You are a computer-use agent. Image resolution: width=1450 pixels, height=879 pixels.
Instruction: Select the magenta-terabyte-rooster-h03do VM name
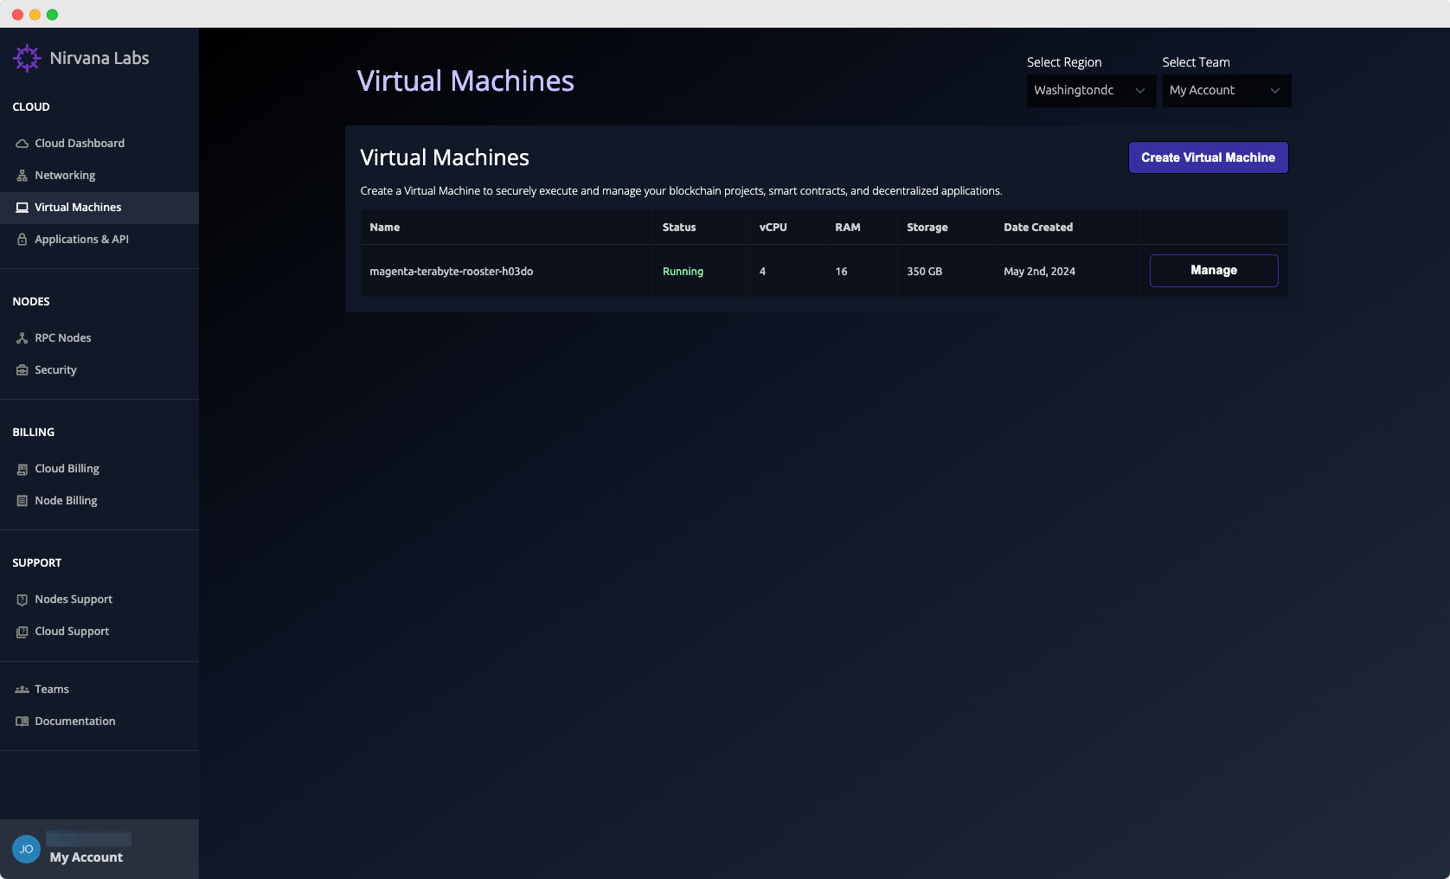(451, 272)
